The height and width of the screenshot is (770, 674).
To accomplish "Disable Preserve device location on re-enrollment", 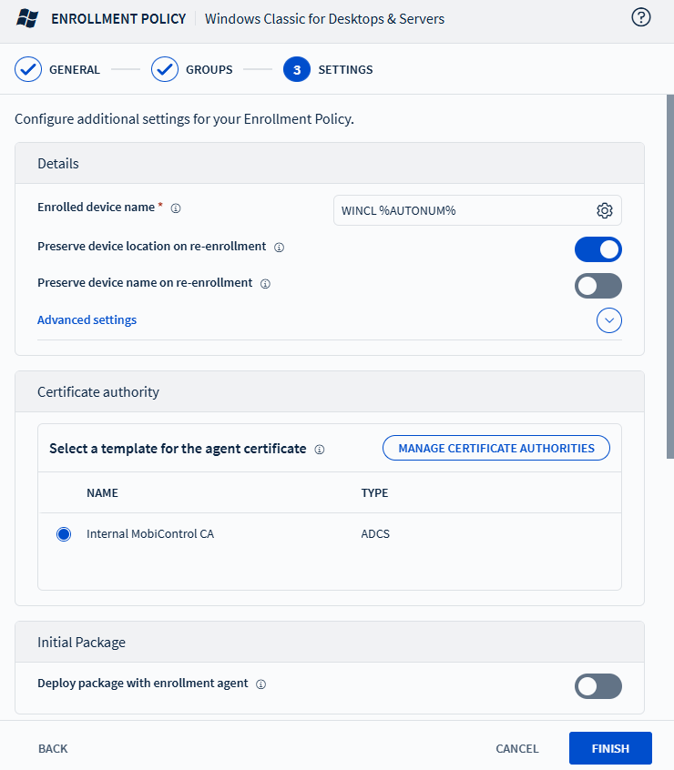I will (x=597, y=249).
